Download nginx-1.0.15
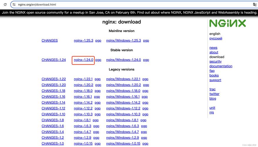This screenshot has width=258, height=147. pyautogui.click(x=83, y=143)
